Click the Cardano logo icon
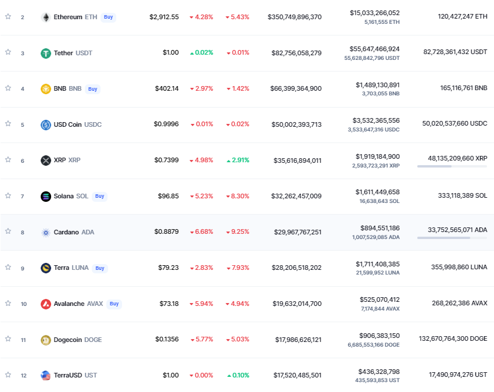 pos(46,233)
